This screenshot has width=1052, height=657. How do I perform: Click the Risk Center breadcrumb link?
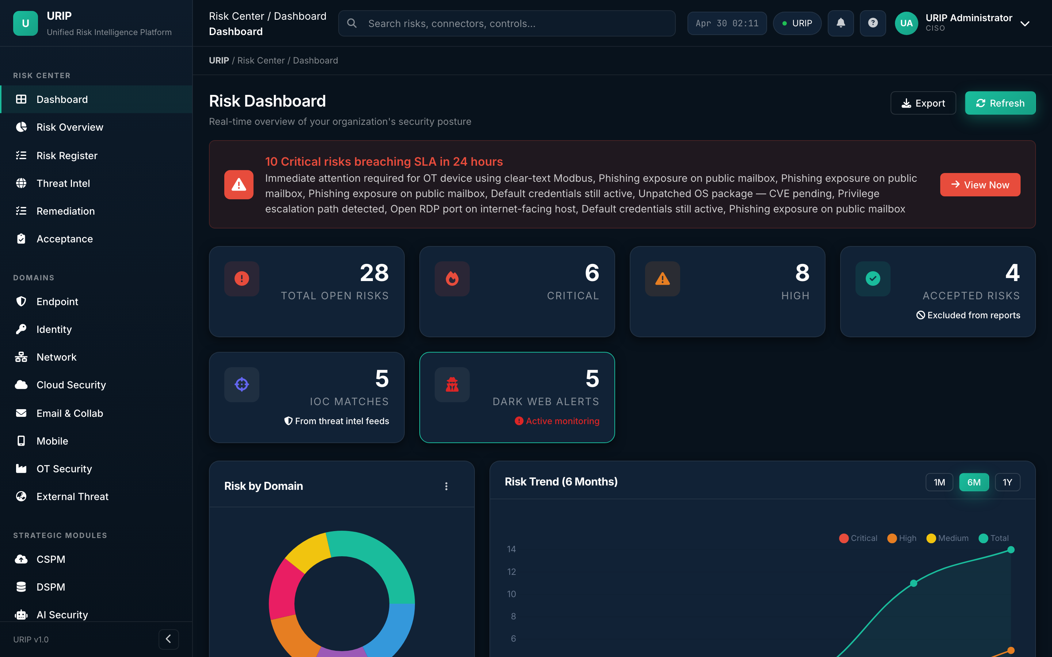pyautogui.click(x=261, y=60)
